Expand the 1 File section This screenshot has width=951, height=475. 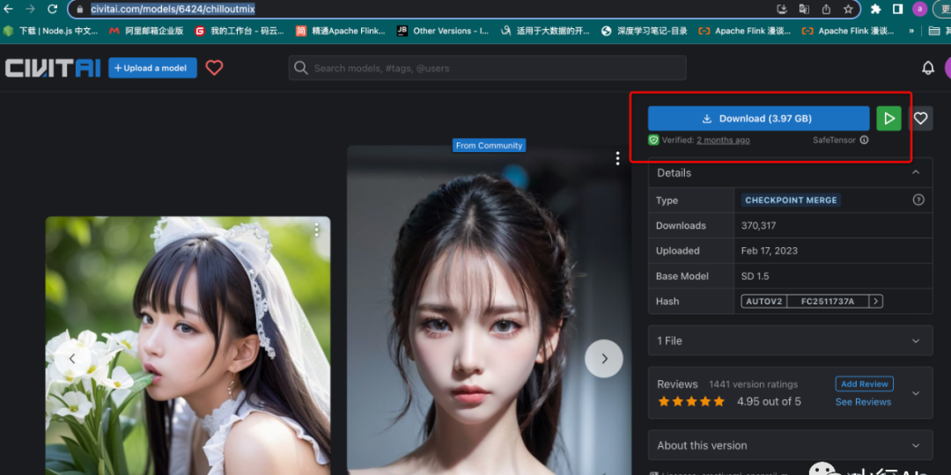[790, 340]
